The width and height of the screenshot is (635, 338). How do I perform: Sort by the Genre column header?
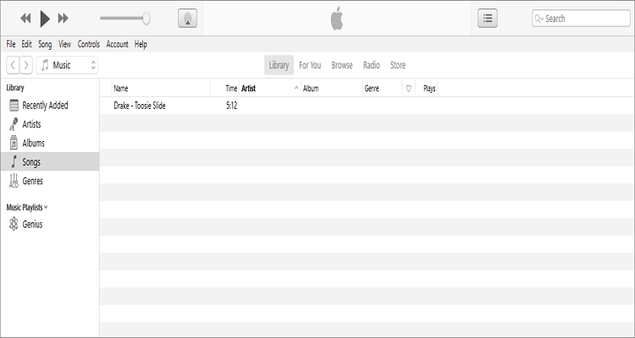click(x=383, y=88)
